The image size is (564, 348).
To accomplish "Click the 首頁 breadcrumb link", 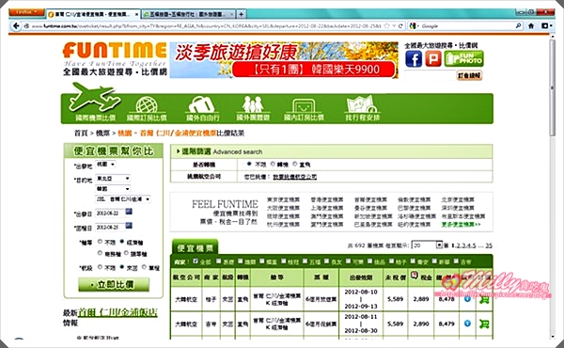I will [81, 134].
